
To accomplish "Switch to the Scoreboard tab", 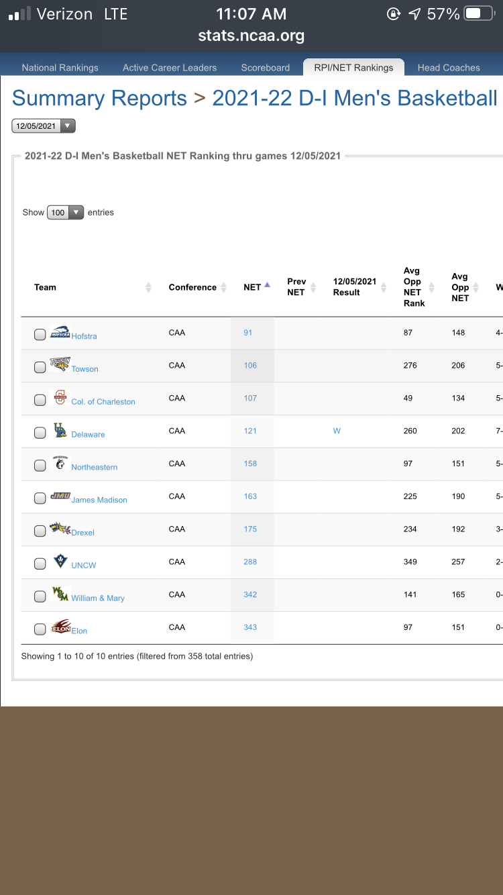I will point(266,68).
